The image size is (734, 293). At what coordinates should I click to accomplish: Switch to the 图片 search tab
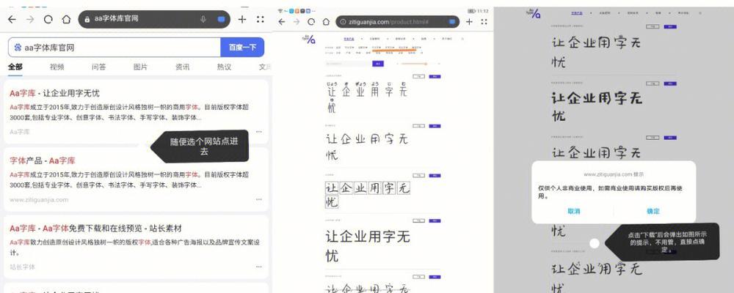(140, 67)
